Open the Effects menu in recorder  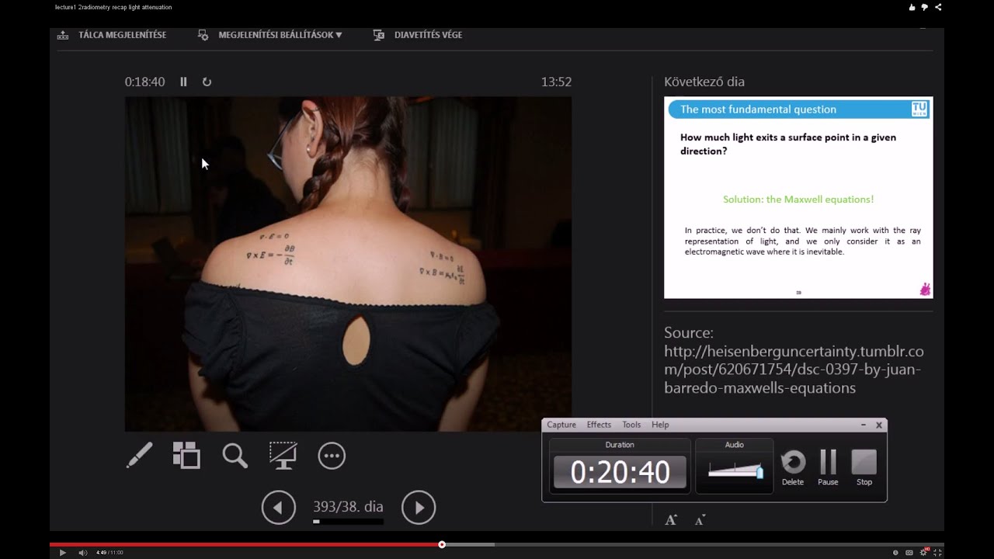(x=599, y=425)
